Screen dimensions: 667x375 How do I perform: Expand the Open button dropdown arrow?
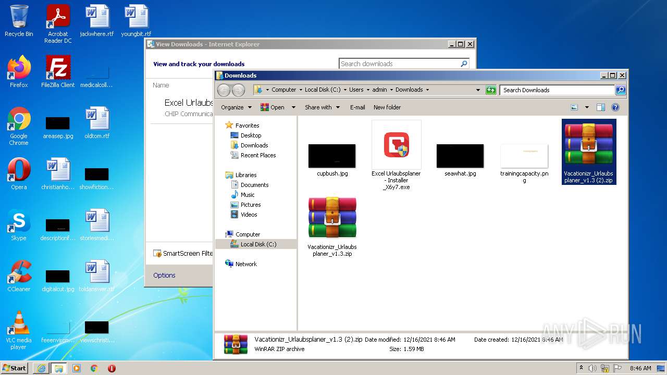pyautogui.click(x=293, y=107)
